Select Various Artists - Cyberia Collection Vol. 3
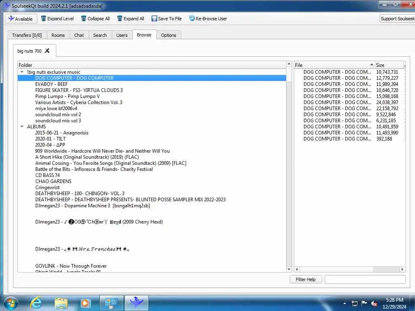 79,102
